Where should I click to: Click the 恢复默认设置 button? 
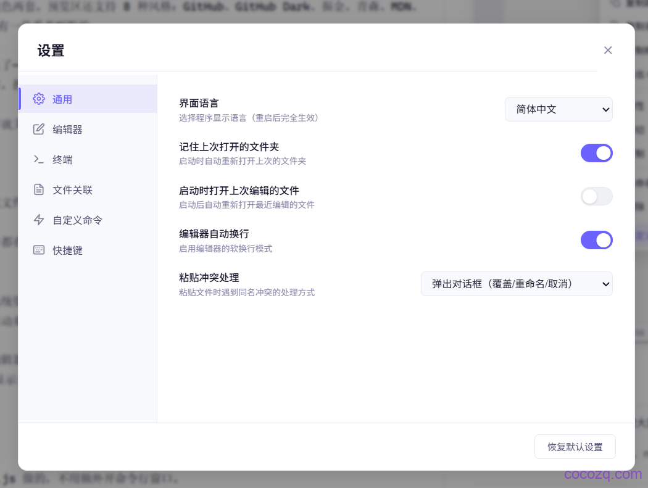coord(575,447)
